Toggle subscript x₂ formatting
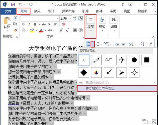Image resolution: width=158 pixels, height=125 pixels. (x=50, y=24)
